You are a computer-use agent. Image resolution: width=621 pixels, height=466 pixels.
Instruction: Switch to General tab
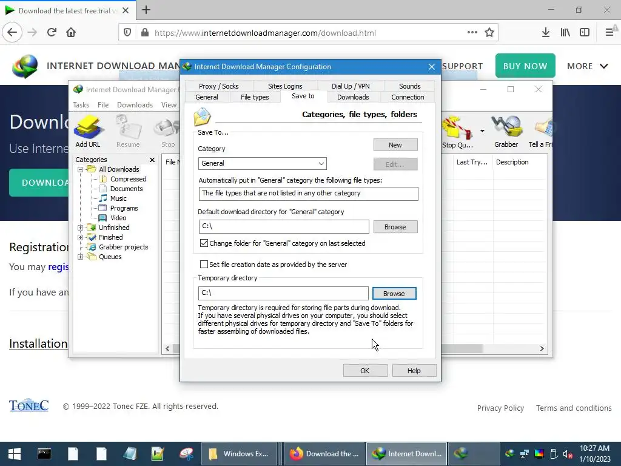(x=207, y=97)
